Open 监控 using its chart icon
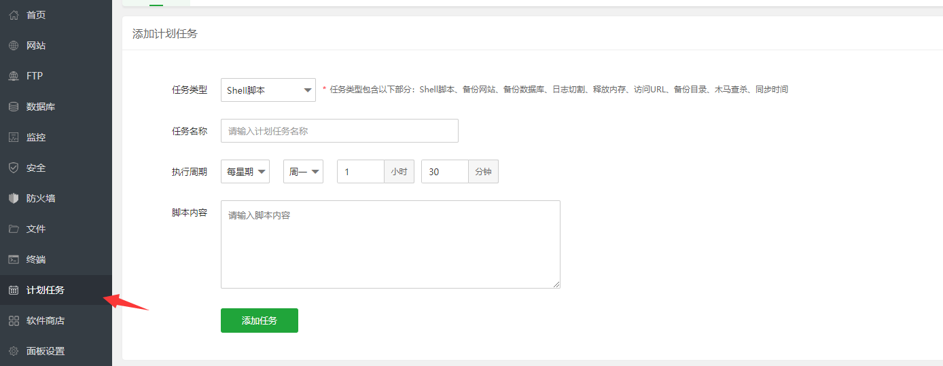Screen dimensions: 943x366 click(14, 137)
